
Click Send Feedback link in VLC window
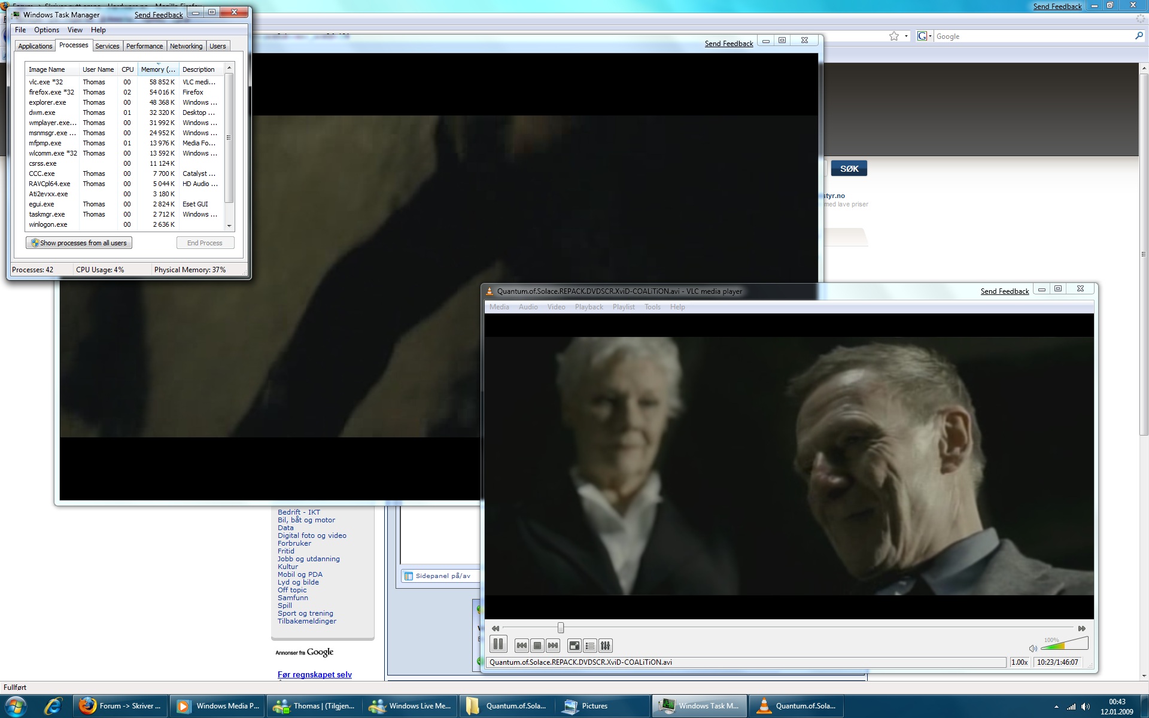click(1004, 291)
